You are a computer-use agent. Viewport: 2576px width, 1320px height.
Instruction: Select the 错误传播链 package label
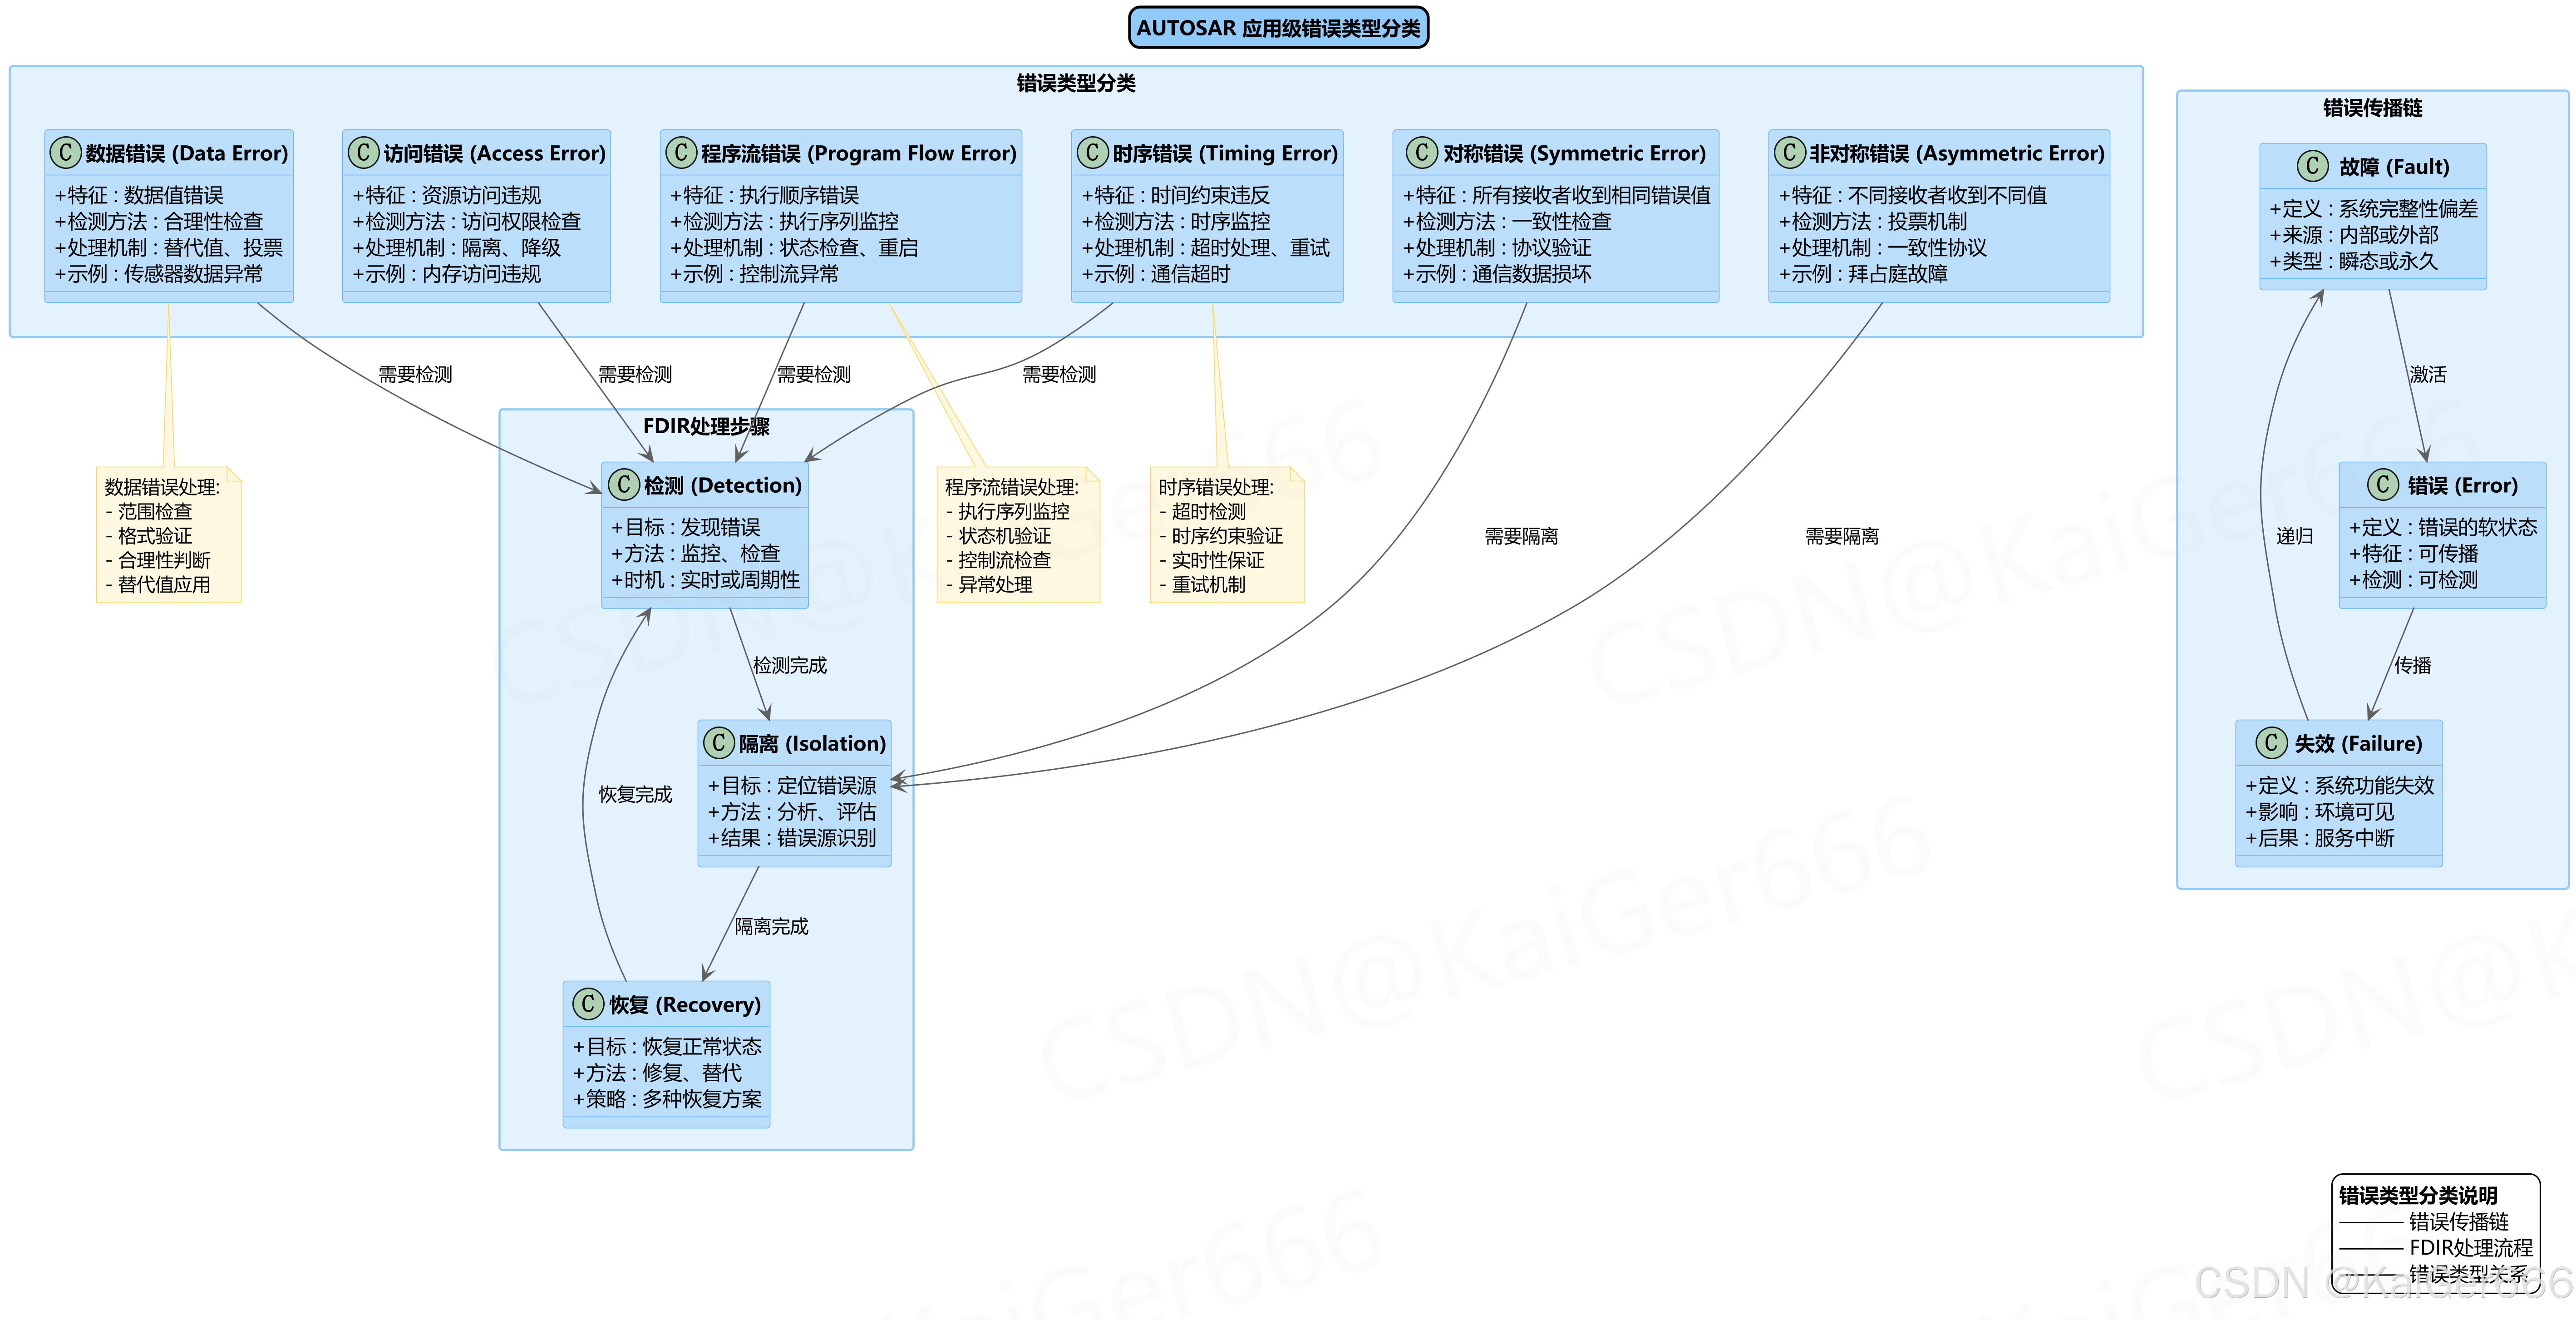(x=2372, y=108)
